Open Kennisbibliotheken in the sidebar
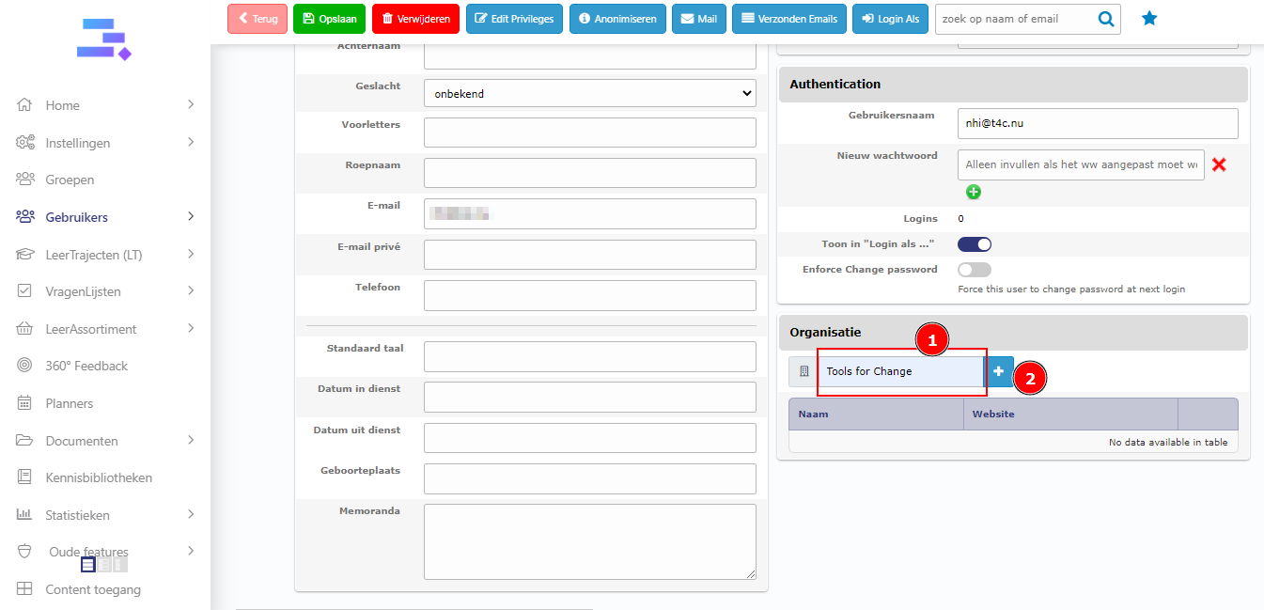Viewport: 1264px width, 610px height. tap(99, 477)
